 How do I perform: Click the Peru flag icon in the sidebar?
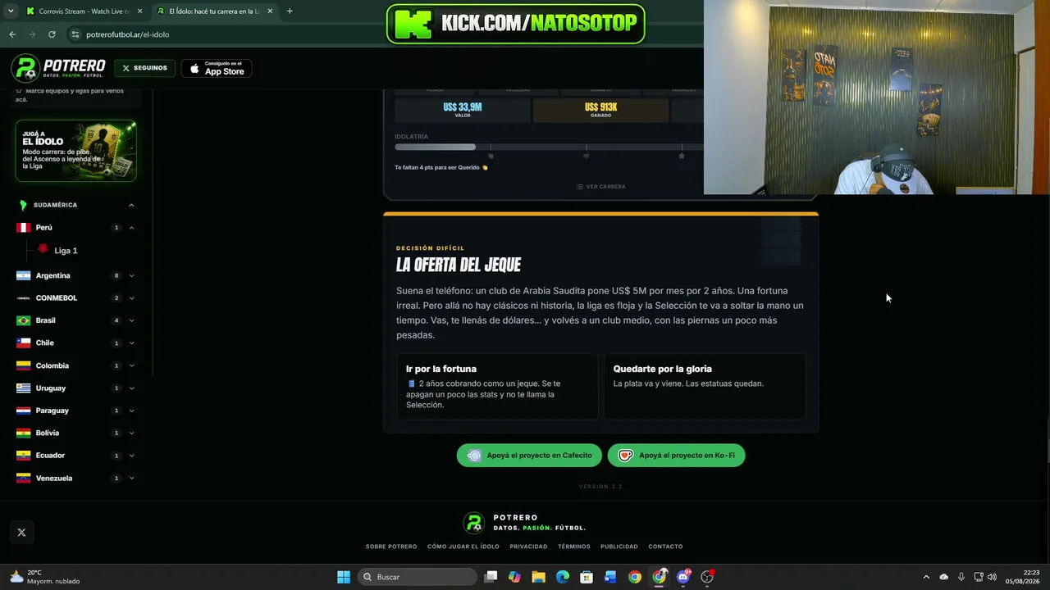pyautogui.click(x=23, y=228)
